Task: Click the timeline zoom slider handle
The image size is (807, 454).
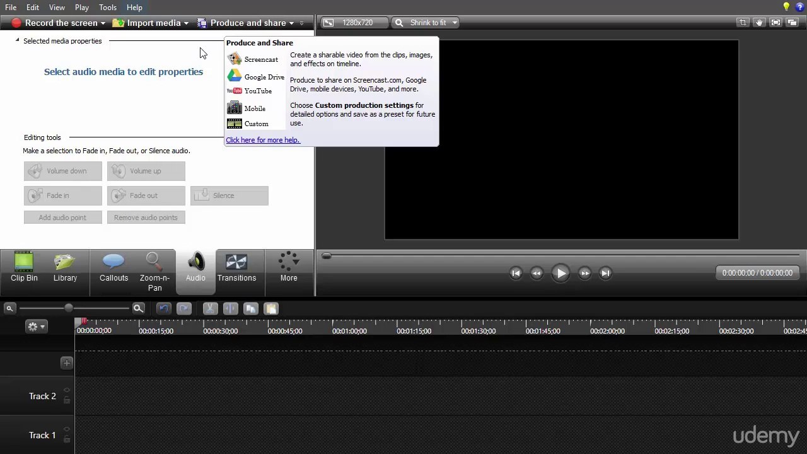Action: click(x=69, y=308)
